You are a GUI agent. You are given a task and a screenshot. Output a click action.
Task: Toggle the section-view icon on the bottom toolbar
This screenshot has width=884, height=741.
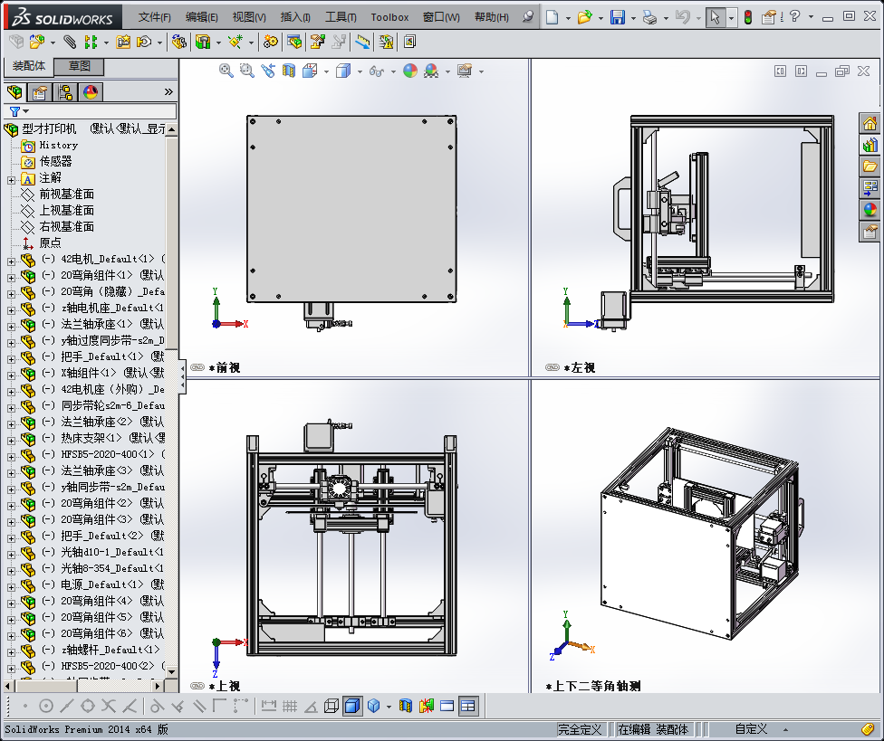tap(406, 706)
